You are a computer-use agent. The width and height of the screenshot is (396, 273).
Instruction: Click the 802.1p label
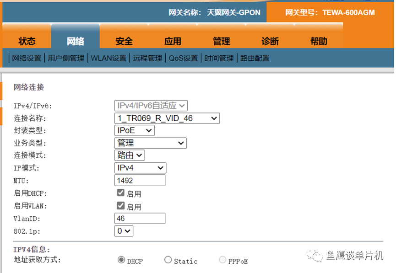27,231
